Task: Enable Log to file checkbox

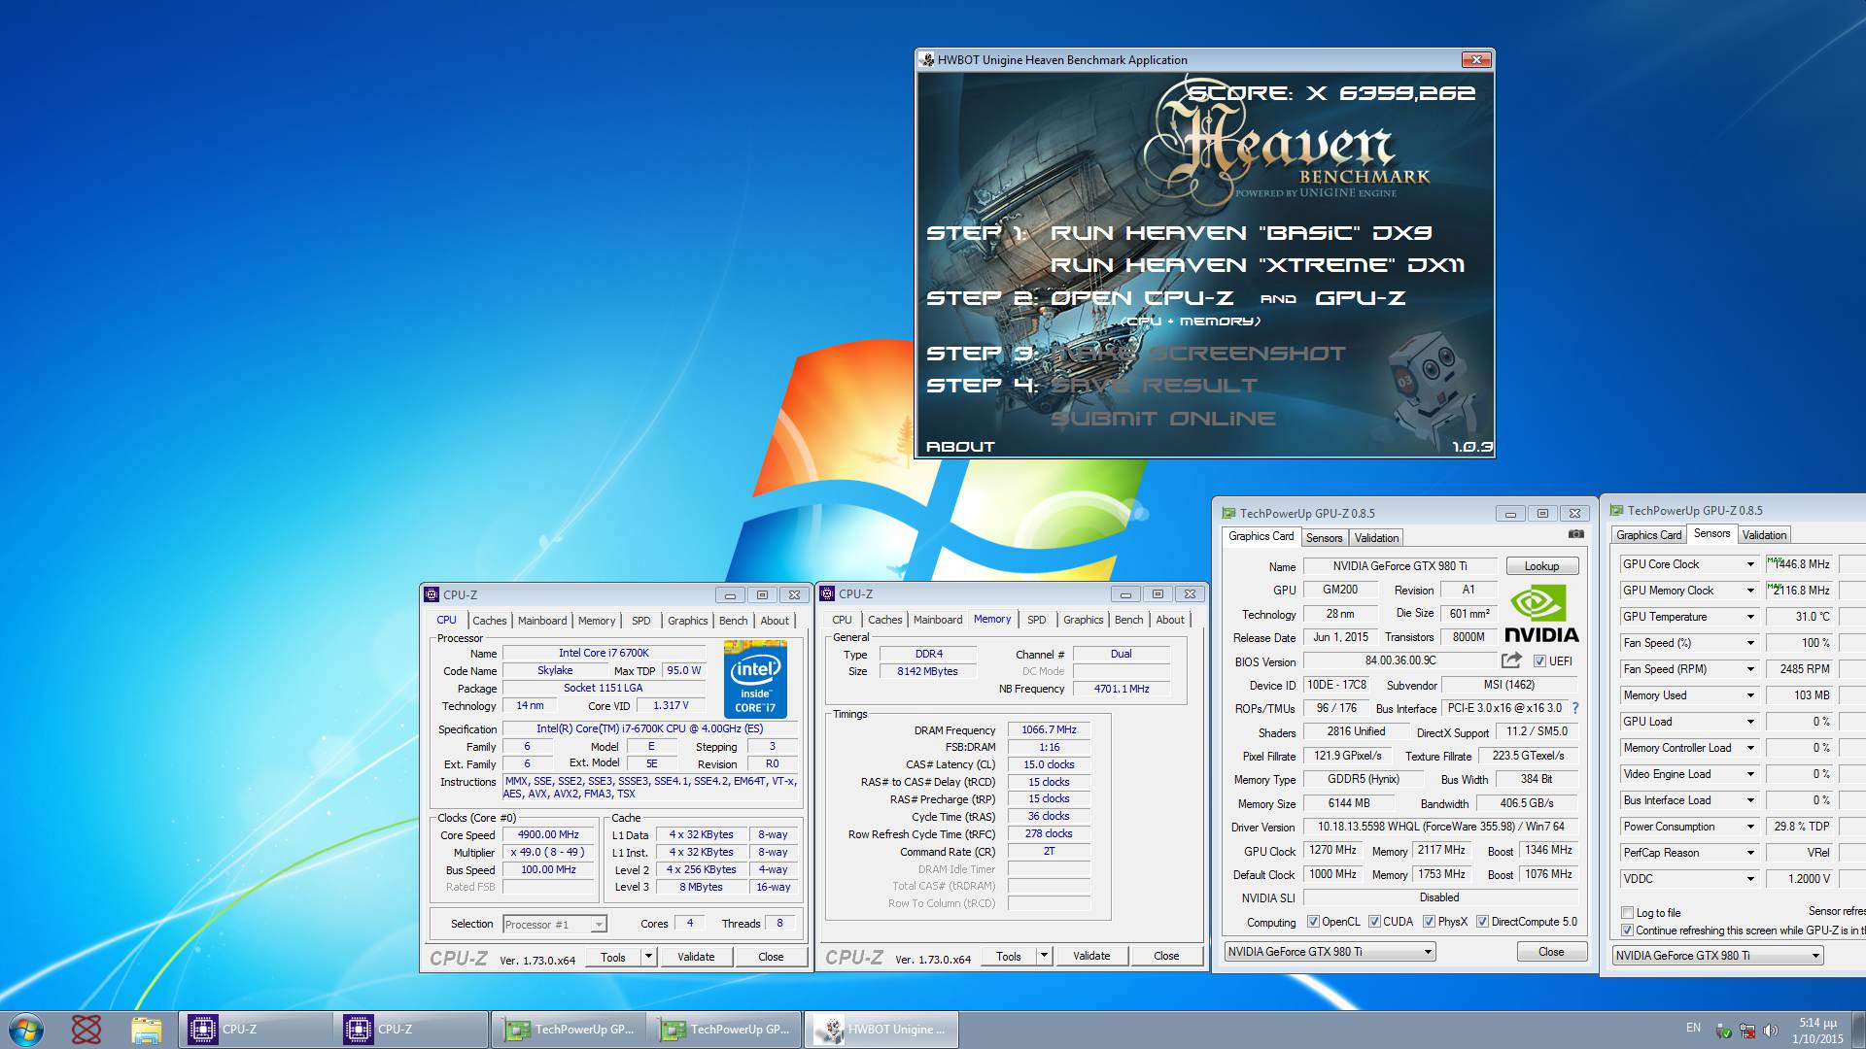Action: (x=1627, y=913)
